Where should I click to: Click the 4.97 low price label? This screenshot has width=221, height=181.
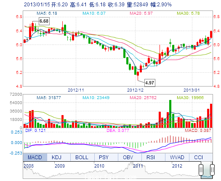click(150, 83)
